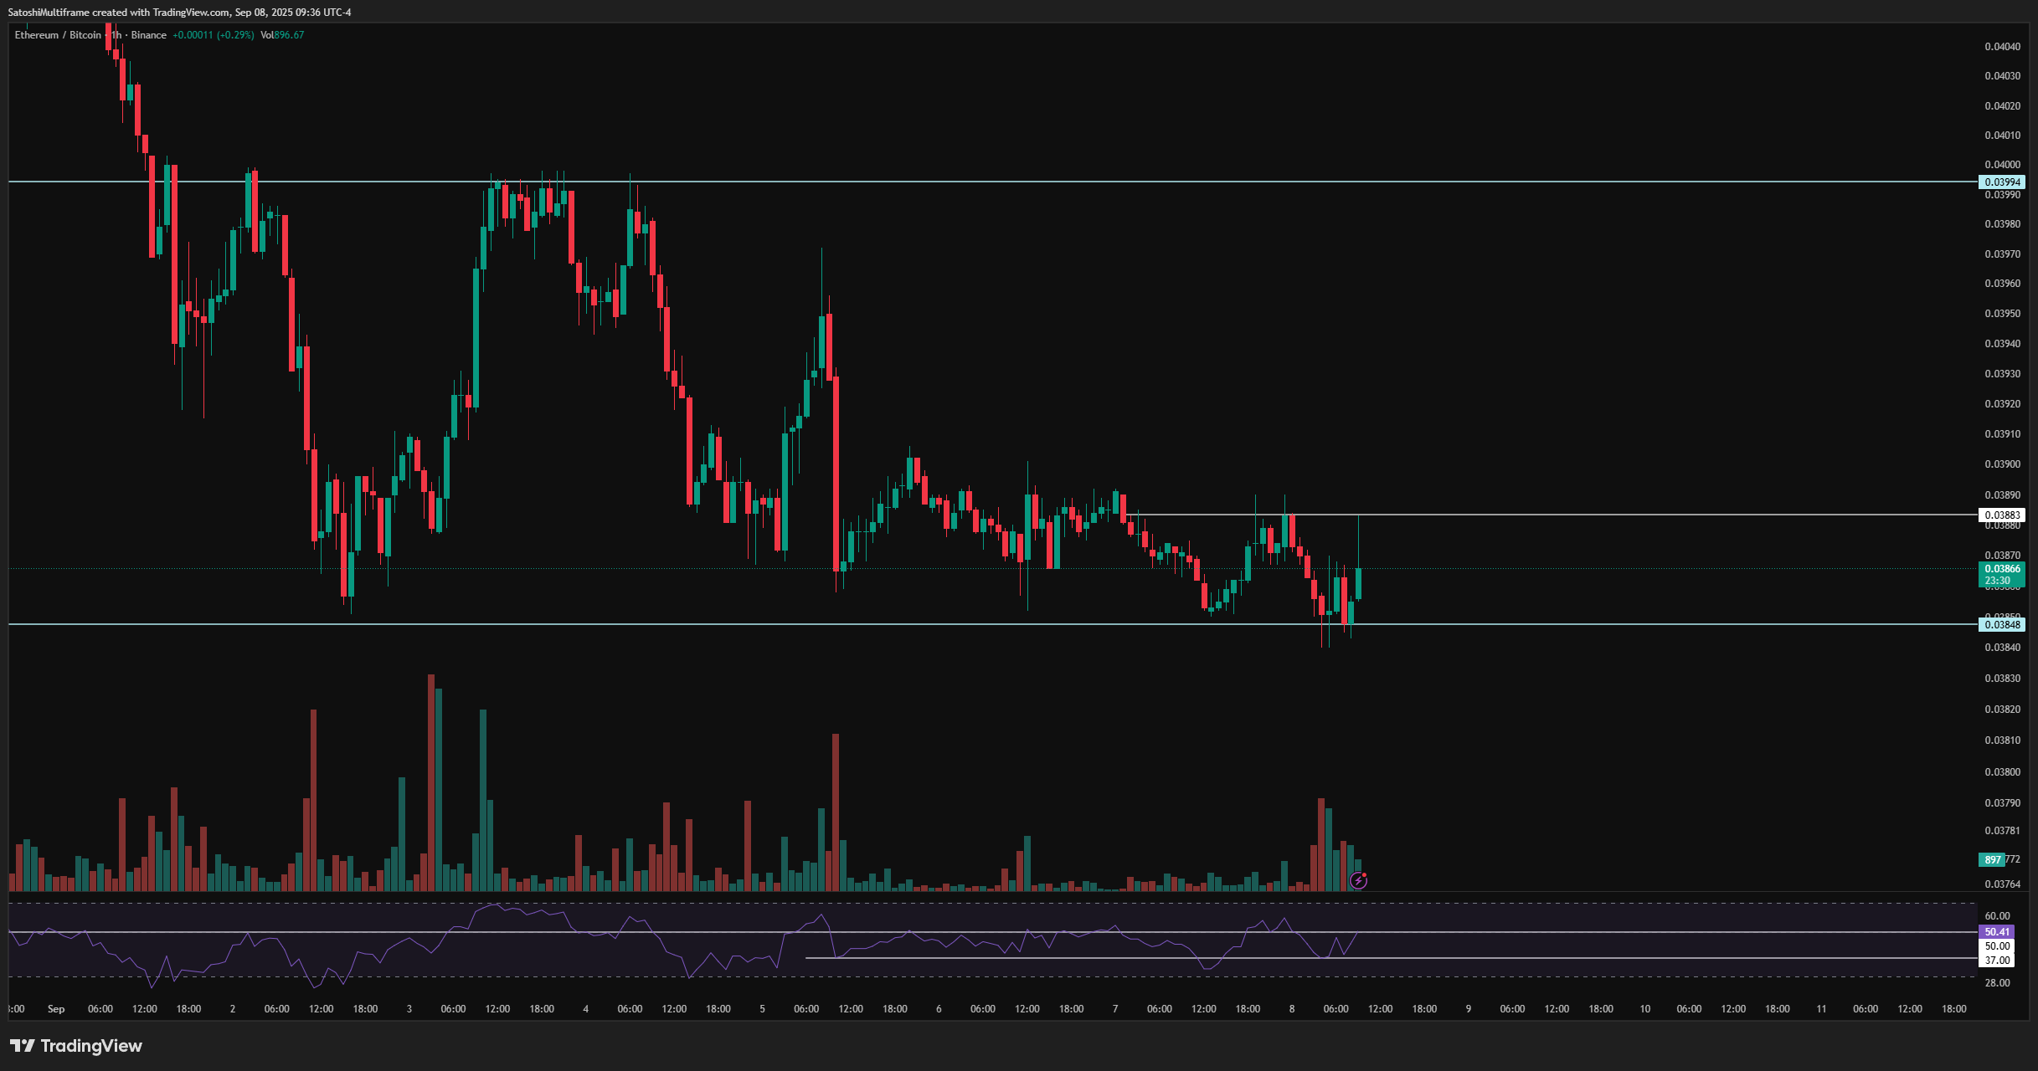Click the day 3 label on time axis
The image size is (2038, 1071).
click(409, 1009)
